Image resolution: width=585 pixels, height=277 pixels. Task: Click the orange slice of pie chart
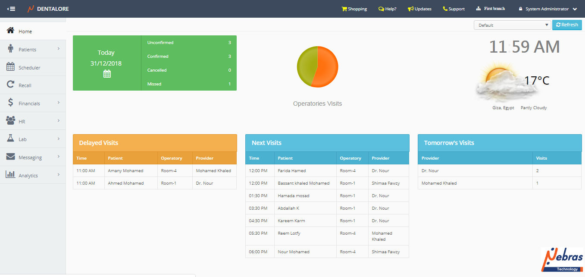(x=327, y=67)
